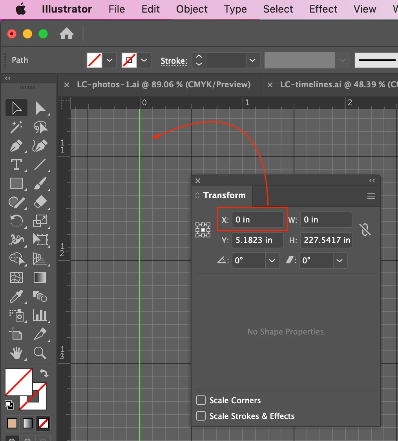Screen dimensions: 398x441
Task: Select the Eraser tool
Action: [40, 202]
